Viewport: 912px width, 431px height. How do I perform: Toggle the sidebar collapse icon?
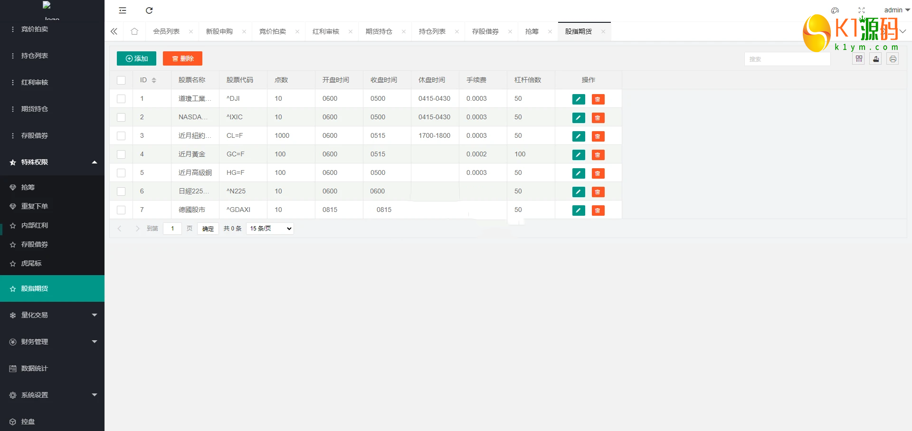(x=123, y=10)
